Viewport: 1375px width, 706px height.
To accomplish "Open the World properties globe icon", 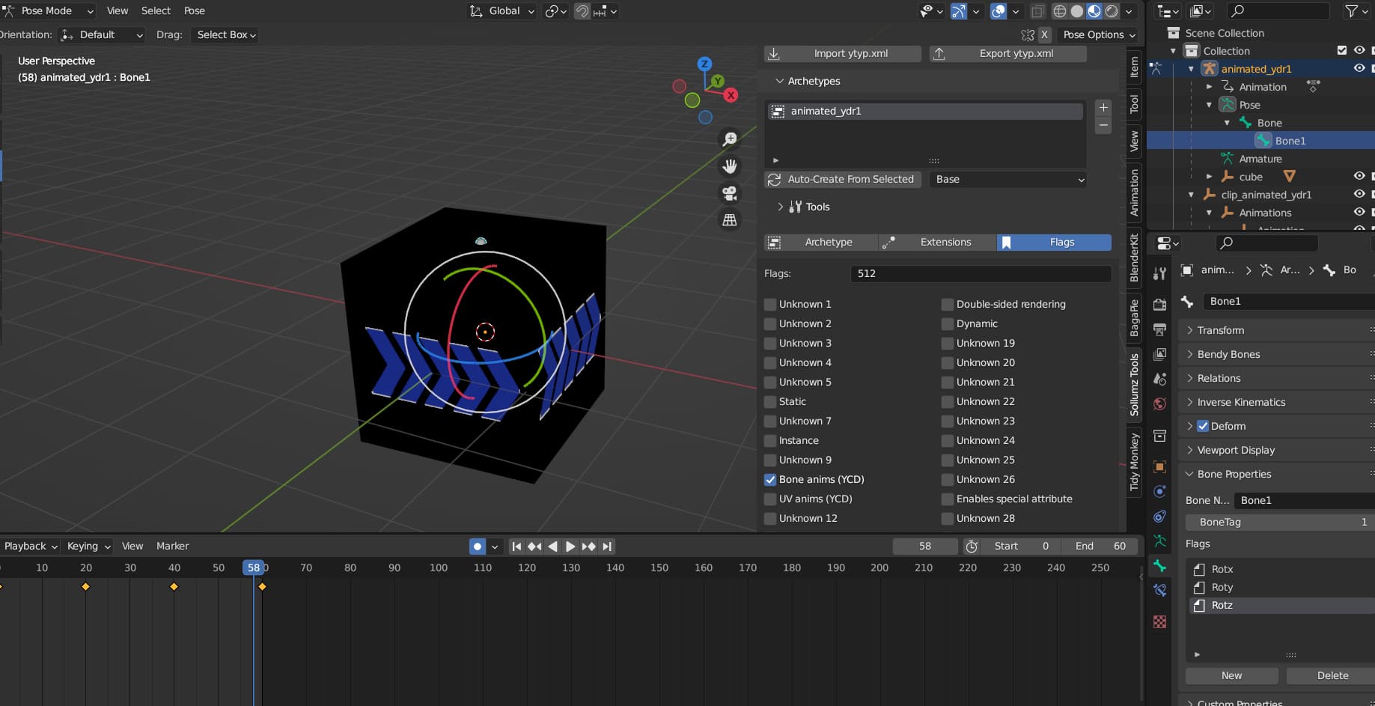I will click(1159, 404).
